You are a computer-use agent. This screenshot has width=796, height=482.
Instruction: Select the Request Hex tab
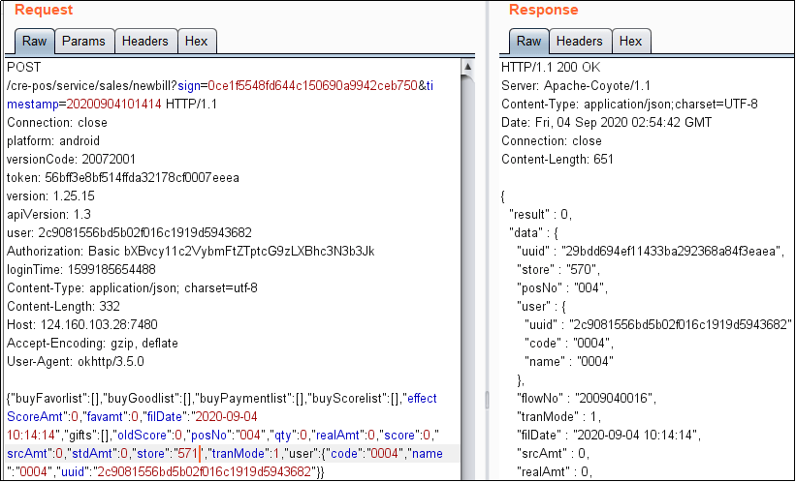196,41
